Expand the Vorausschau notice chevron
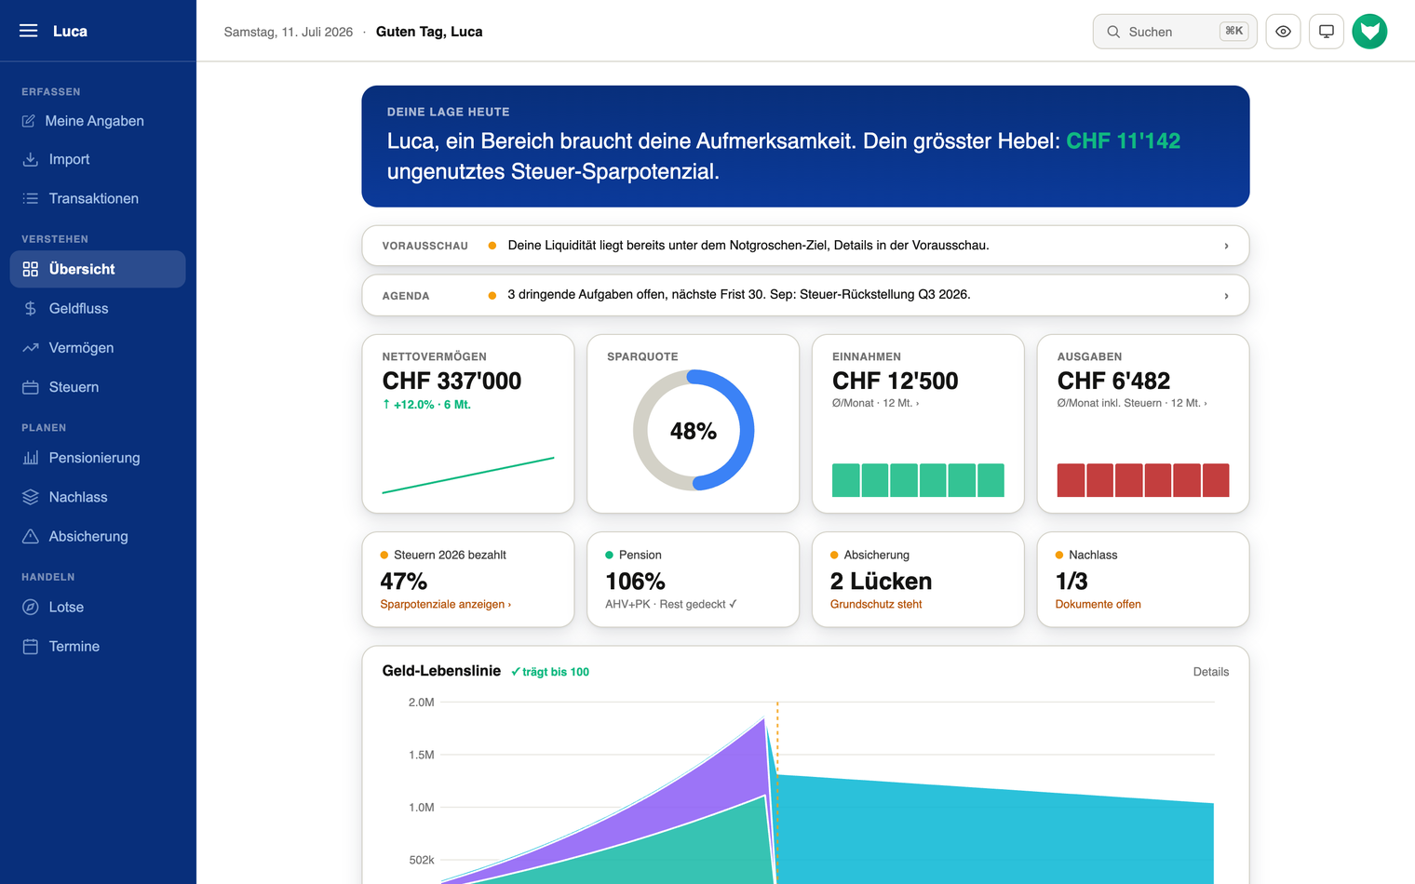The height and width of the screenshot is (884, 1415). pyautogui.click(x=1226, y=246)
